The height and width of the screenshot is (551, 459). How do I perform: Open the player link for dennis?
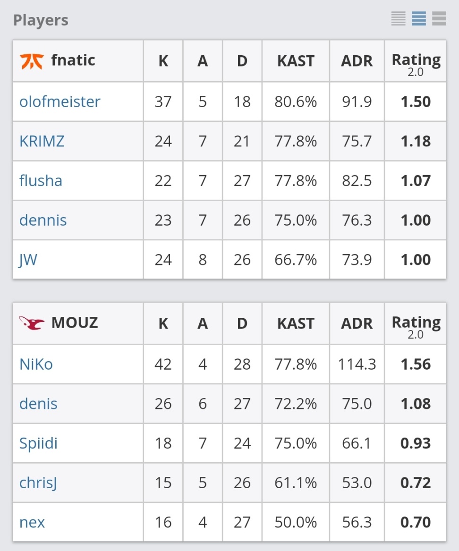click(x=43, y=220)
